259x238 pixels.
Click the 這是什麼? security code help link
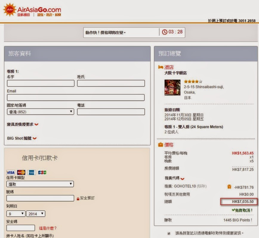[x=48, y=228]
